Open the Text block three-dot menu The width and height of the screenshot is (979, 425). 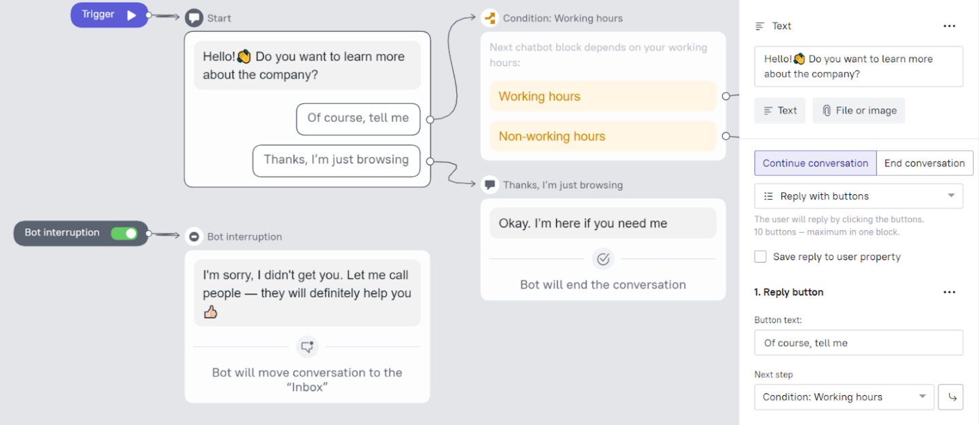point(949,26)
